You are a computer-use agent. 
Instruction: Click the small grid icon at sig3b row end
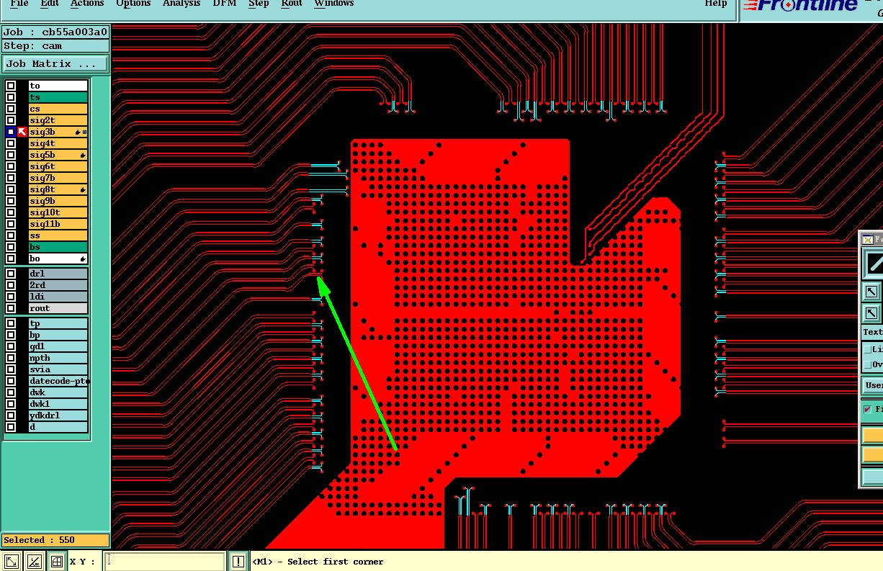click(x=84, y=132)
